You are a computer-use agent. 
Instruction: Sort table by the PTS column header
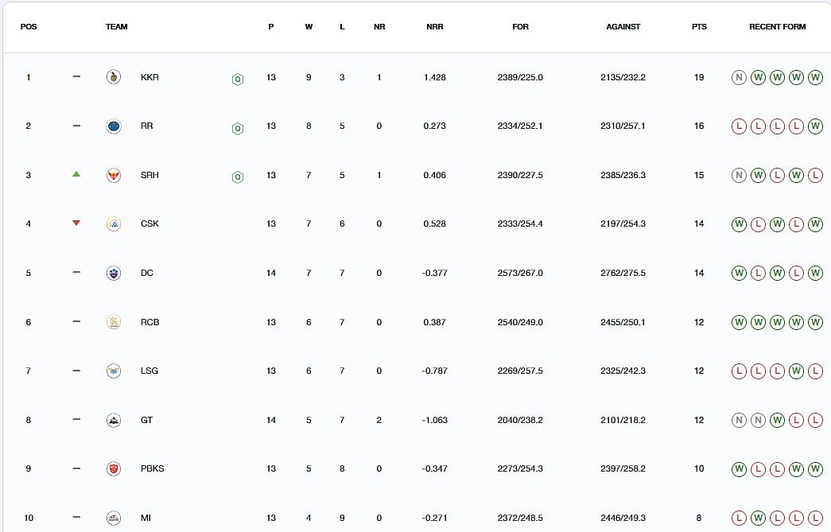pyautogui.click(x=698, y=26)
